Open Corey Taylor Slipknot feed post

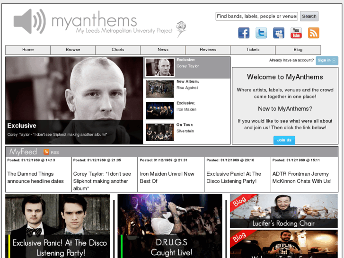click(x=102, y=181)
